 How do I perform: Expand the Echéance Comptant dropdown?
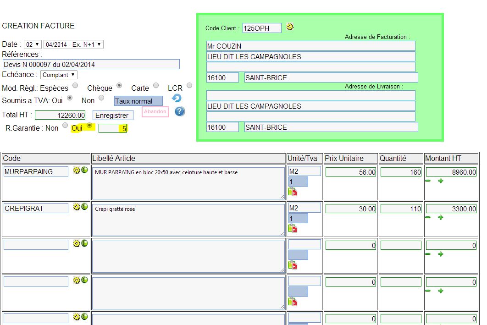click(x=59, y=75)
